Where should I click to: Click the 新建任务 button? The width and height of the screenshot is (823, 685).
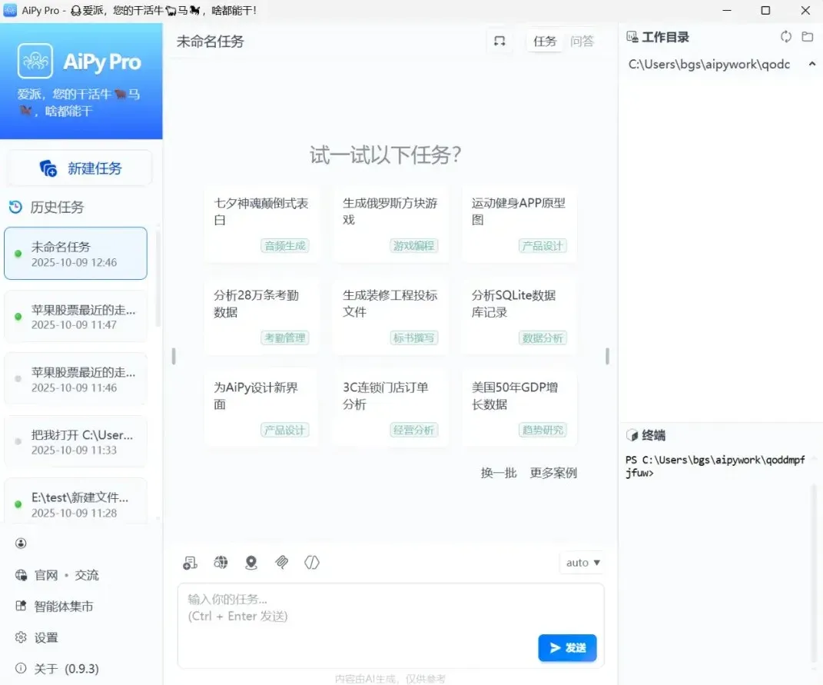79,168
